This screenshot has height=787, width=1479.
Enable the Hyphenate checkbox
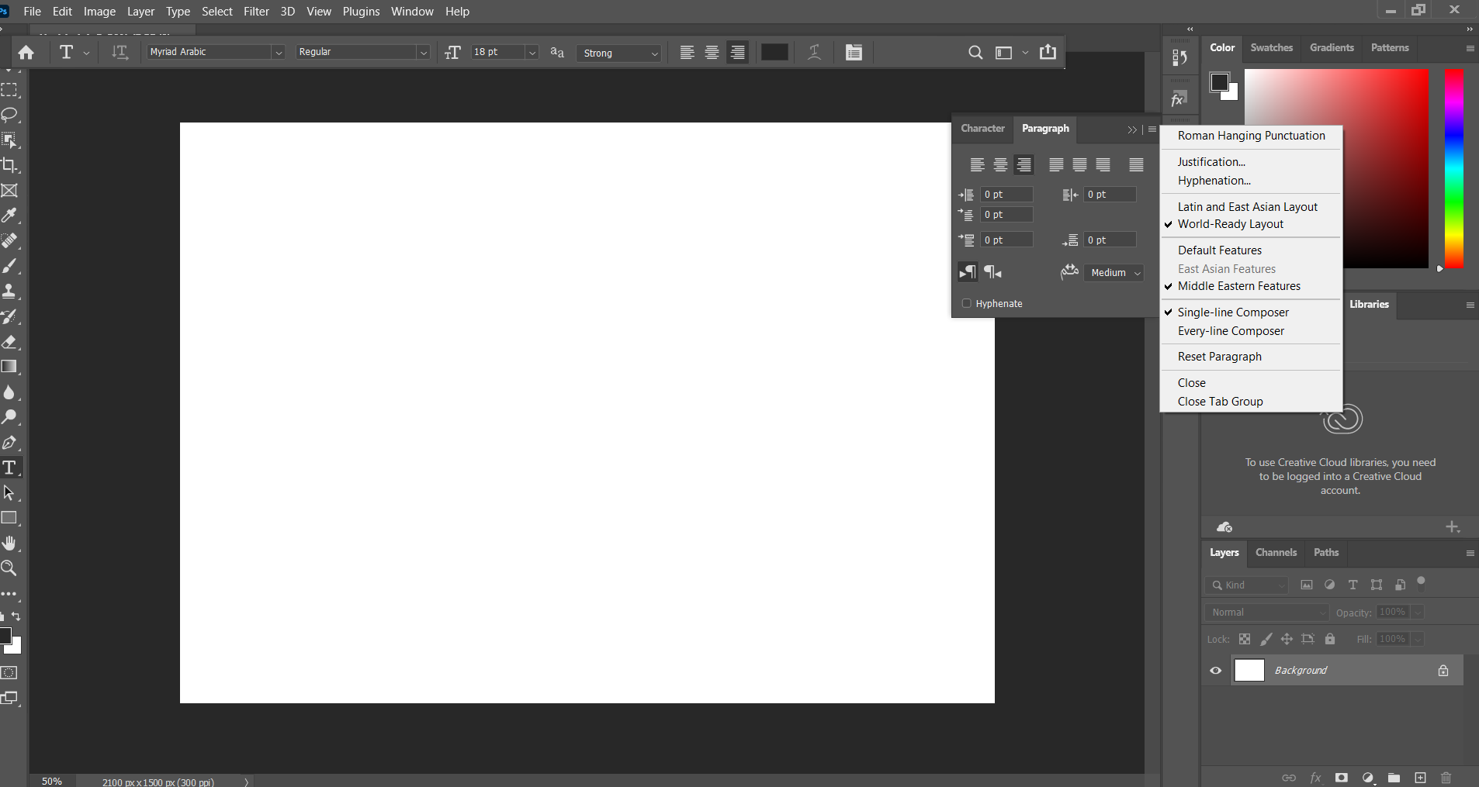pos(967,303)
